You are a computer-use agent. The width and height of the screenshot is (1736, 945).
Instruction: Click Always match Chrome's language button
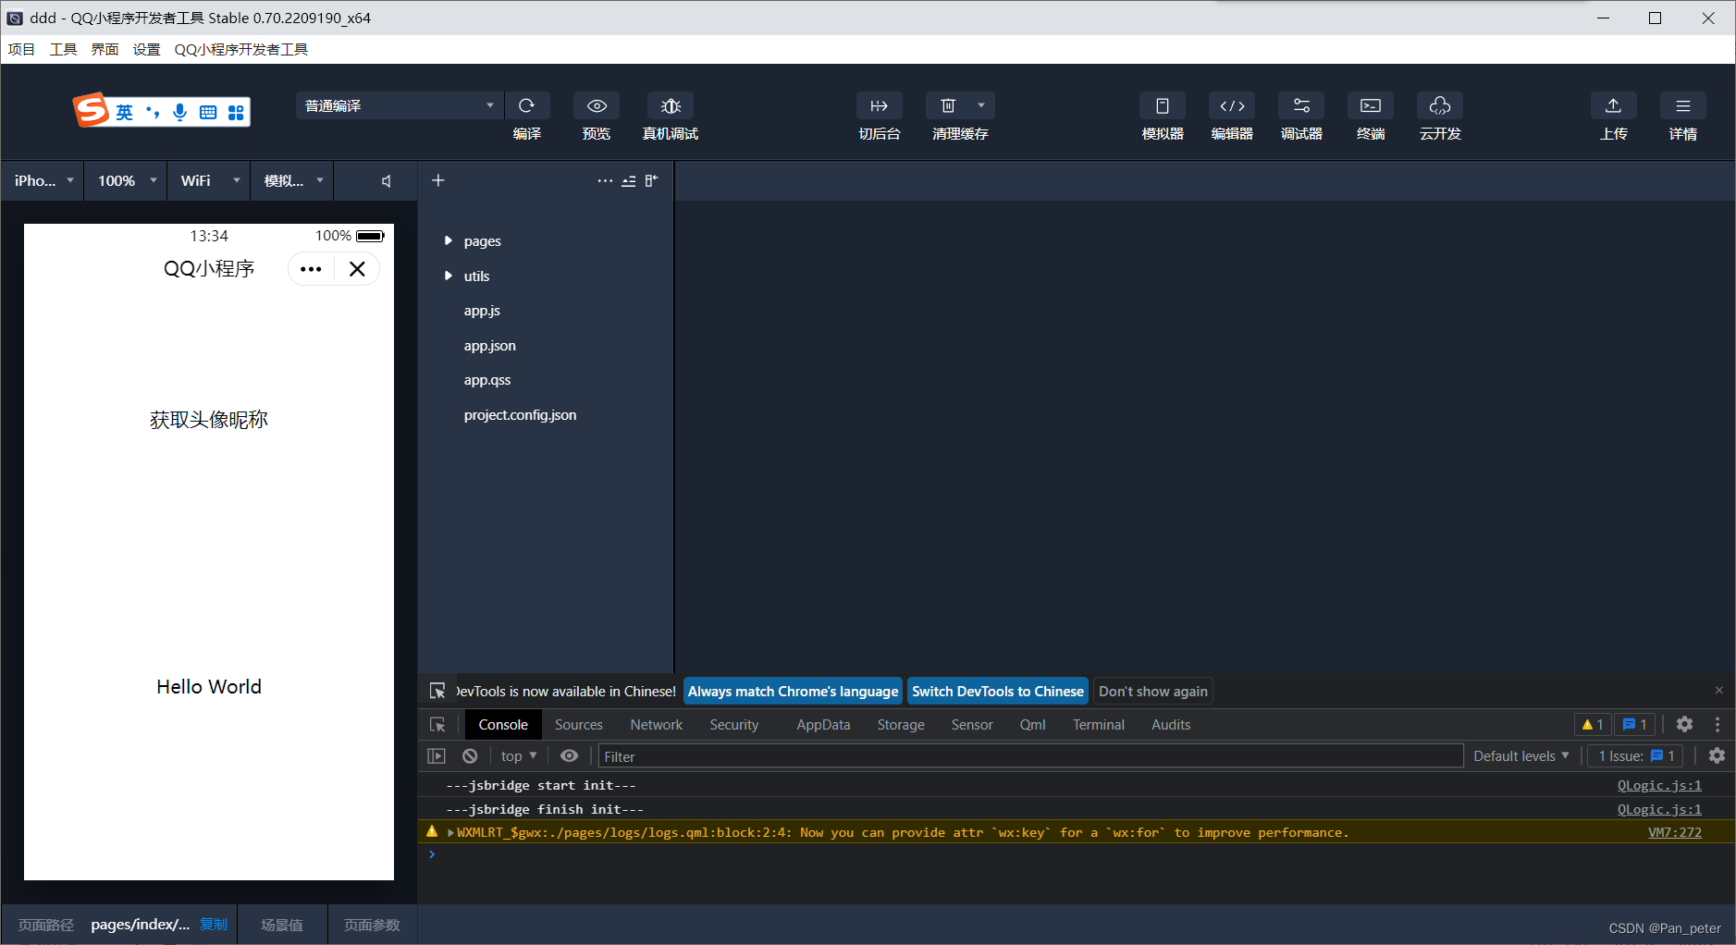click(793, 692)
